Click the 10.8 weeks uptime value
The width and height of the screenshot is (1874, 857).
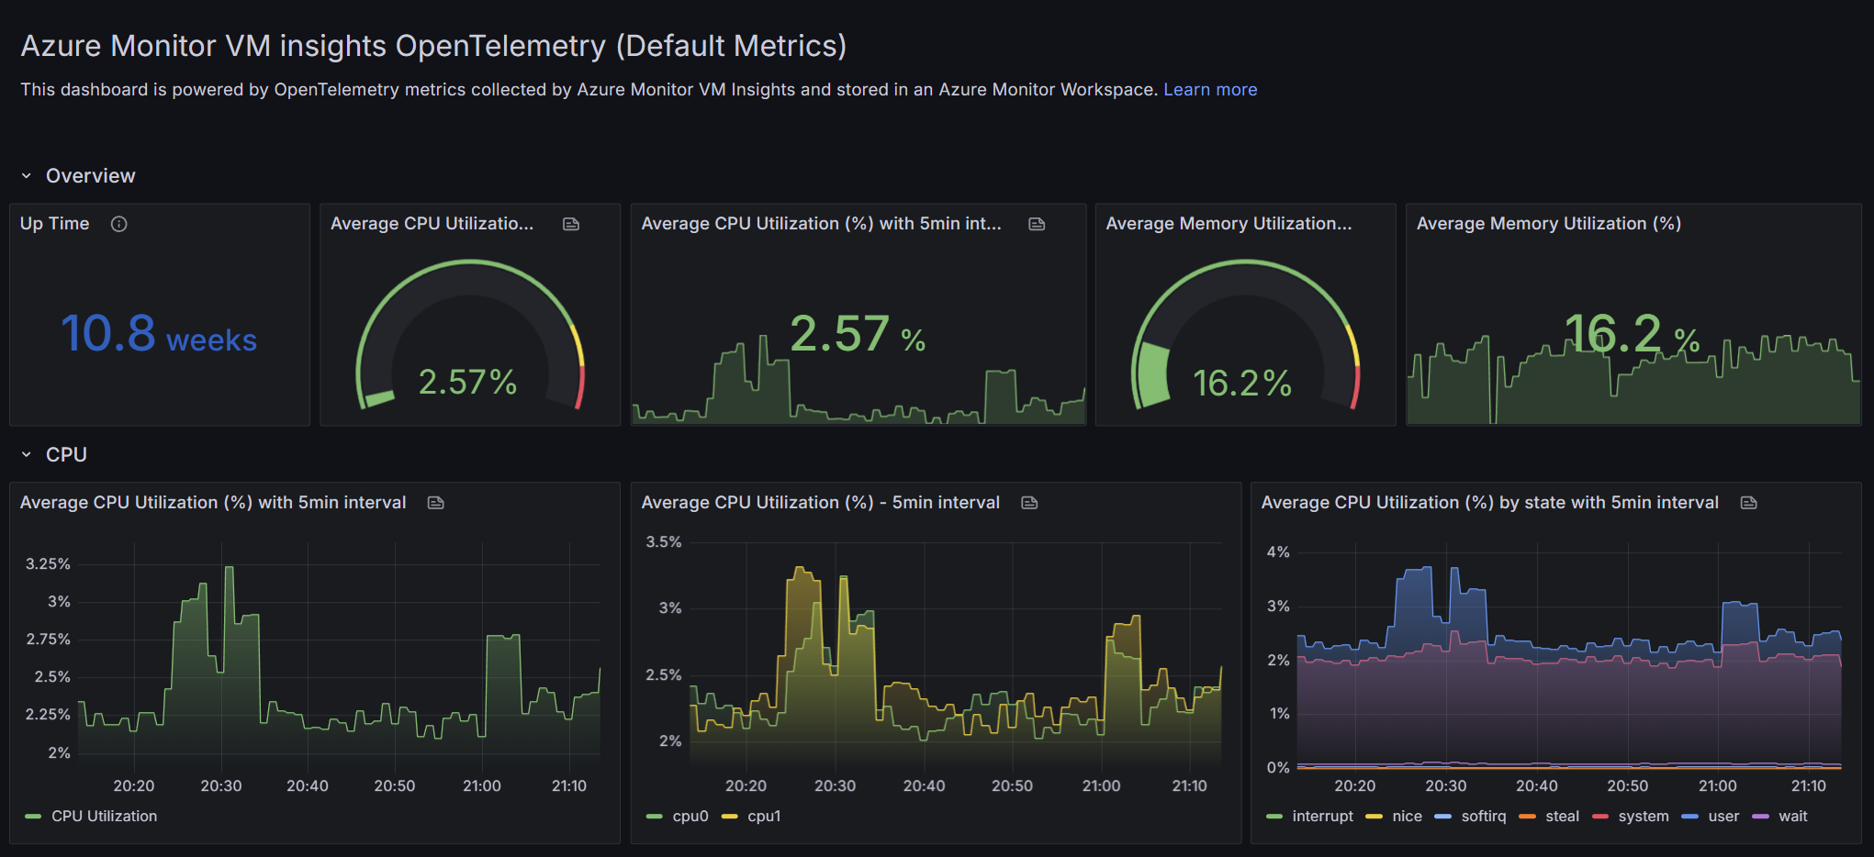pos(159,333)
